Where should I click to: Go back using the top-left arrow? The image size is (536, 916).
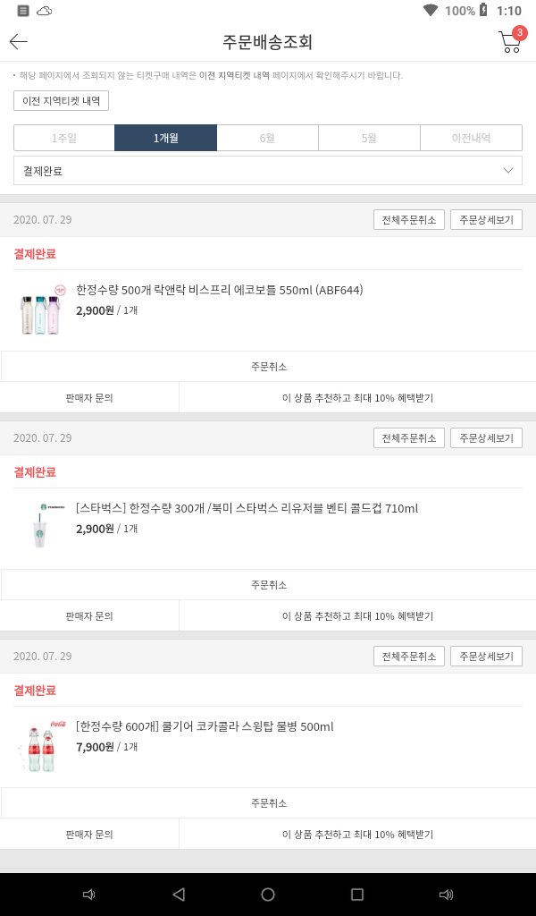pyautogui.click(x=19, y=42)
